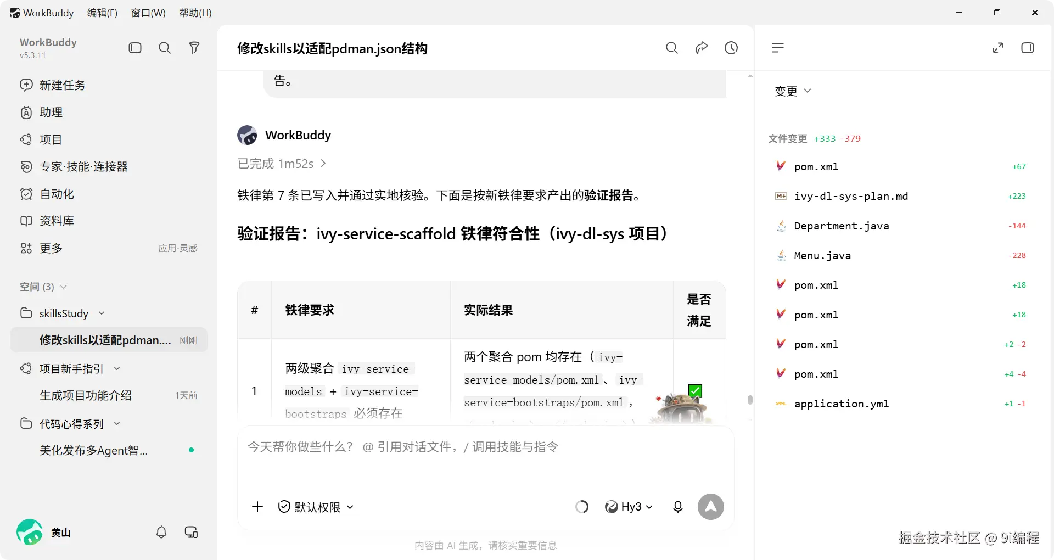Open Menu.java changed file

901,255
